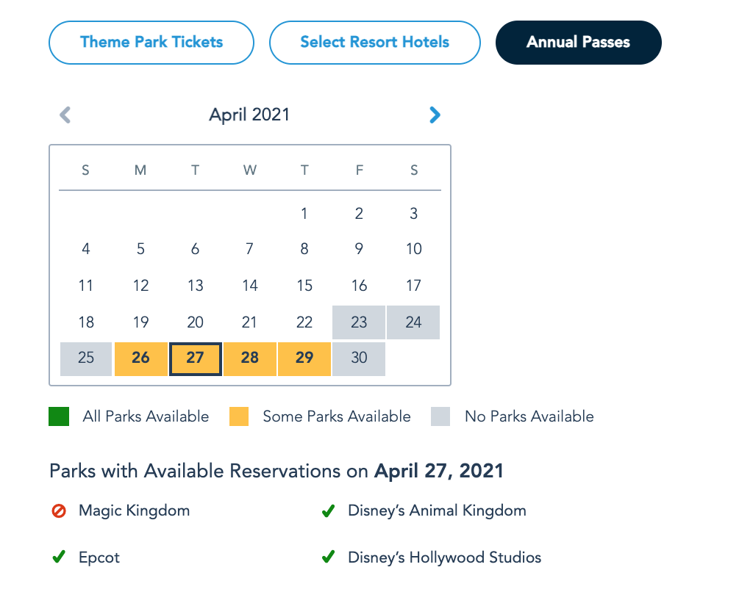Go to the next month with right chevron
Screen dimensions: 753x592
(435, 115)
